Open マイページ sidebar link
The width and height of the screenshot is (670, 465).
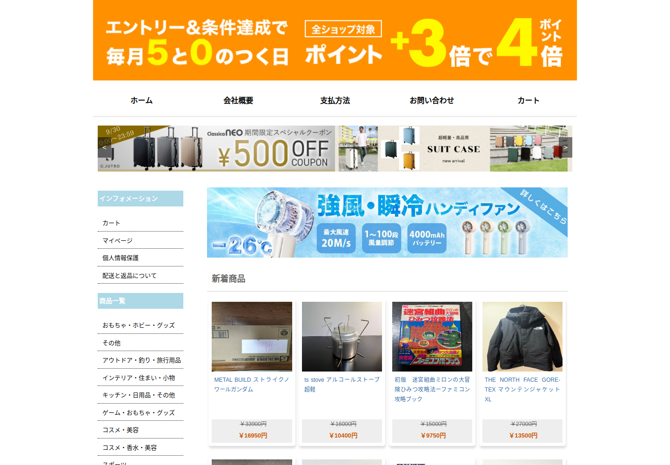pos(117,240)
